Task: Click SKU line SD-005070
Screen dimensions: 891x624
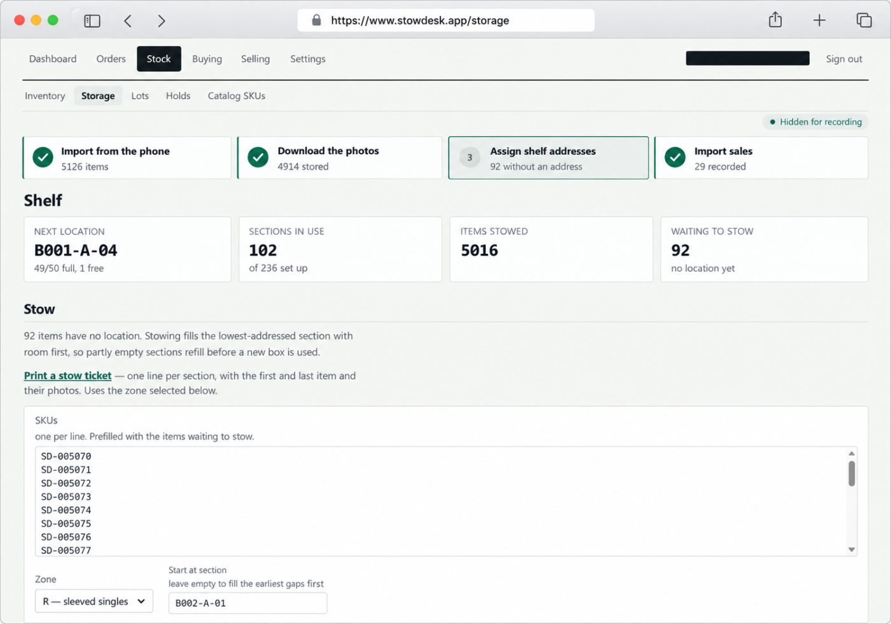Action: (x=66, y=456)
